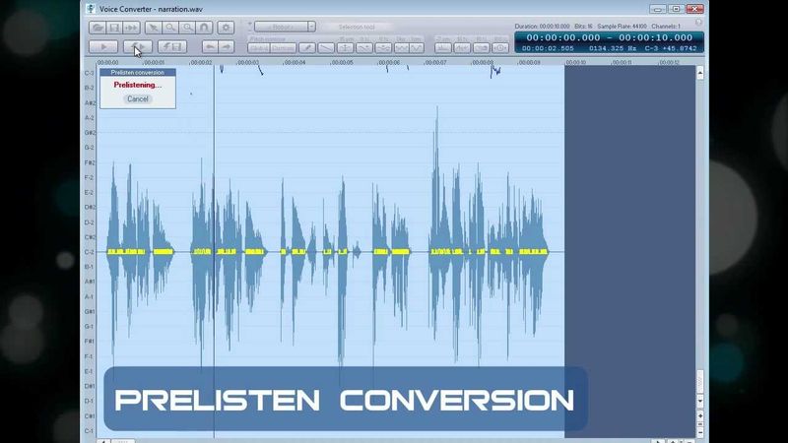Select the Contour pitch button
This screenshot has width=788, height=443.
tap(284, 48)
